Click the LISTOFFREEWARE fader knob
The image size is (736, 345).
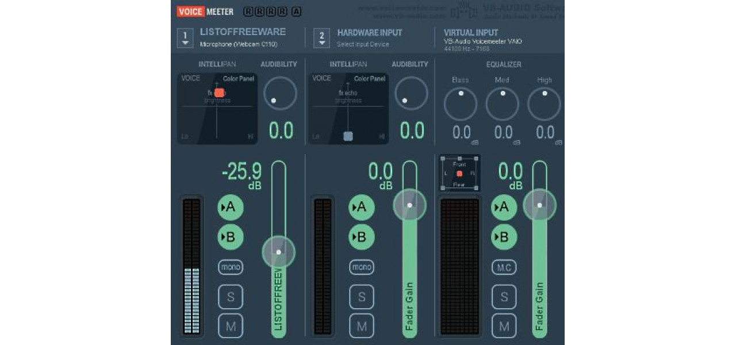pyautogui.click(x=279, y=252)
